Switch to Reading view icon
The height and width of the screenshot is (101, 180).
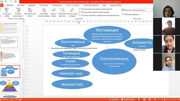[150, 99]
